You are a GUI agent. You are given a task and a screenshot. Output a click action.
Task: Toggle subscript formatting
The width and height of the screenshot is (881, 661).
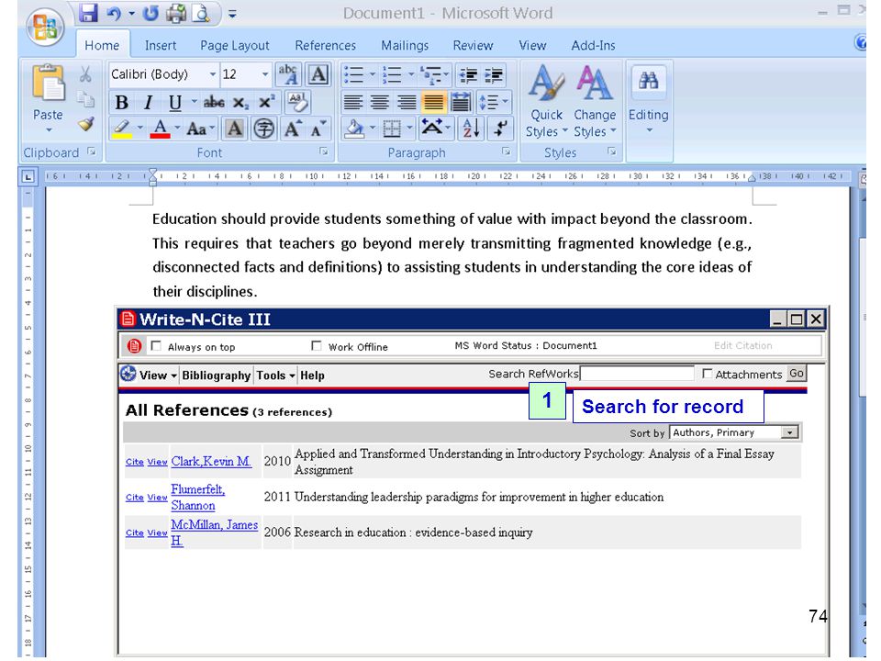point(240,102)
